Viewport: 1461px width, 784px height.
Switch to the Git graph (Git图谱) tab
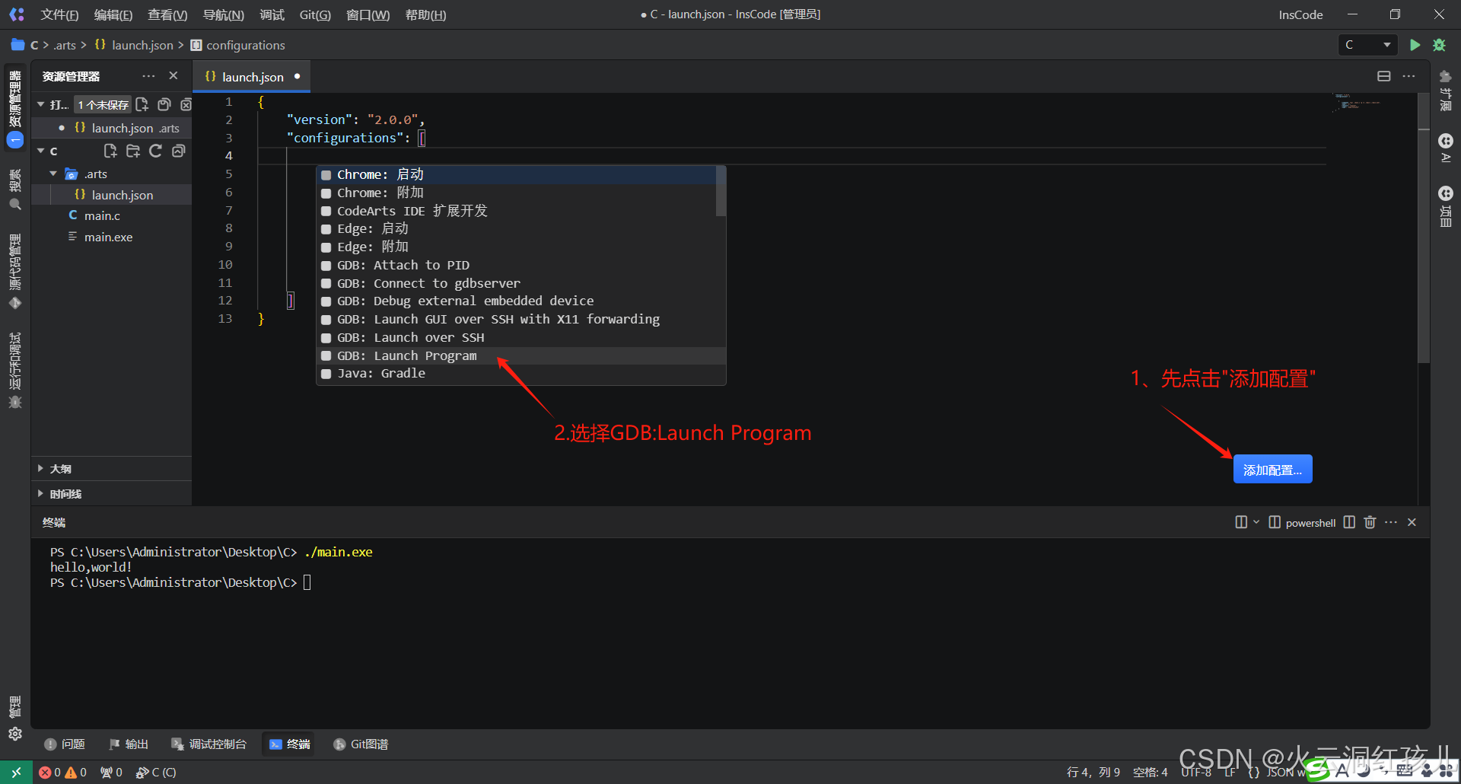coord(361,744)
